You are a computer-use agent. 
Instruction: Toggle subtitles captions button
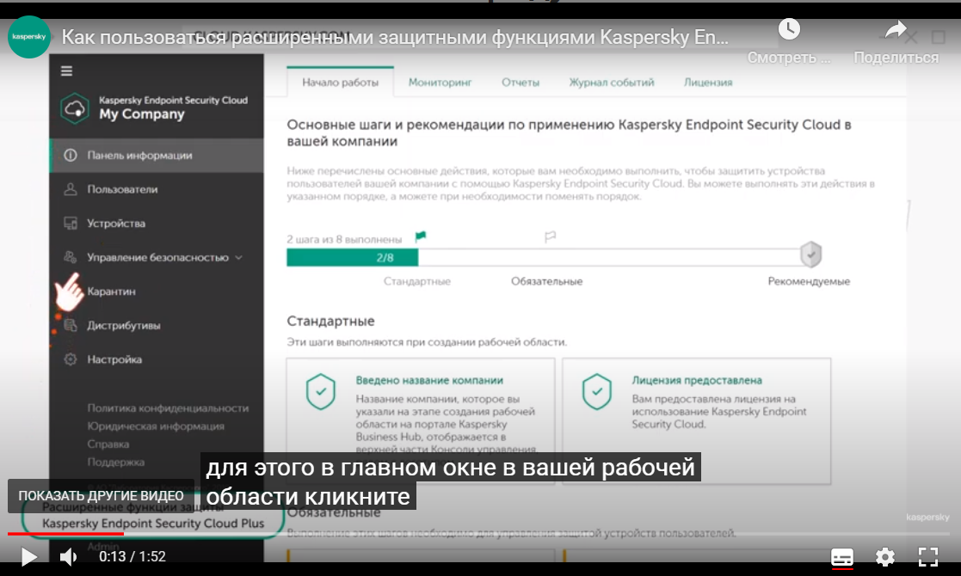(842, 557)
